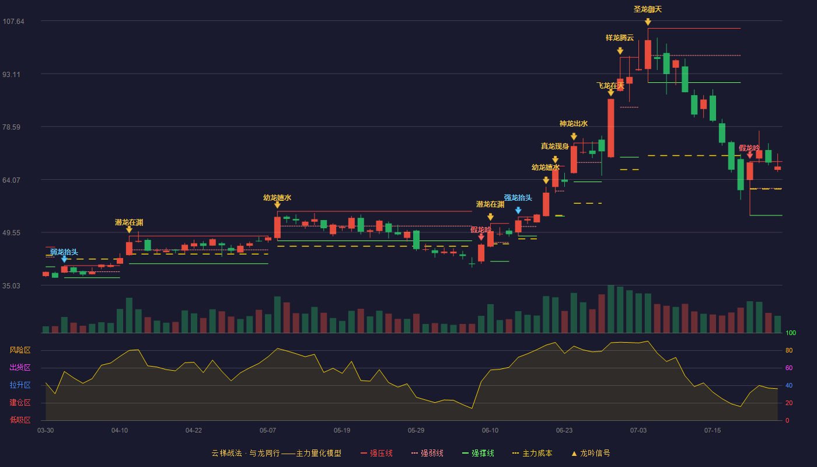The width and height of the screenshot is (817, 467).
Task: Click the 幼龙嬉水 marker near 06-23
Action: [x=546, y=180]
